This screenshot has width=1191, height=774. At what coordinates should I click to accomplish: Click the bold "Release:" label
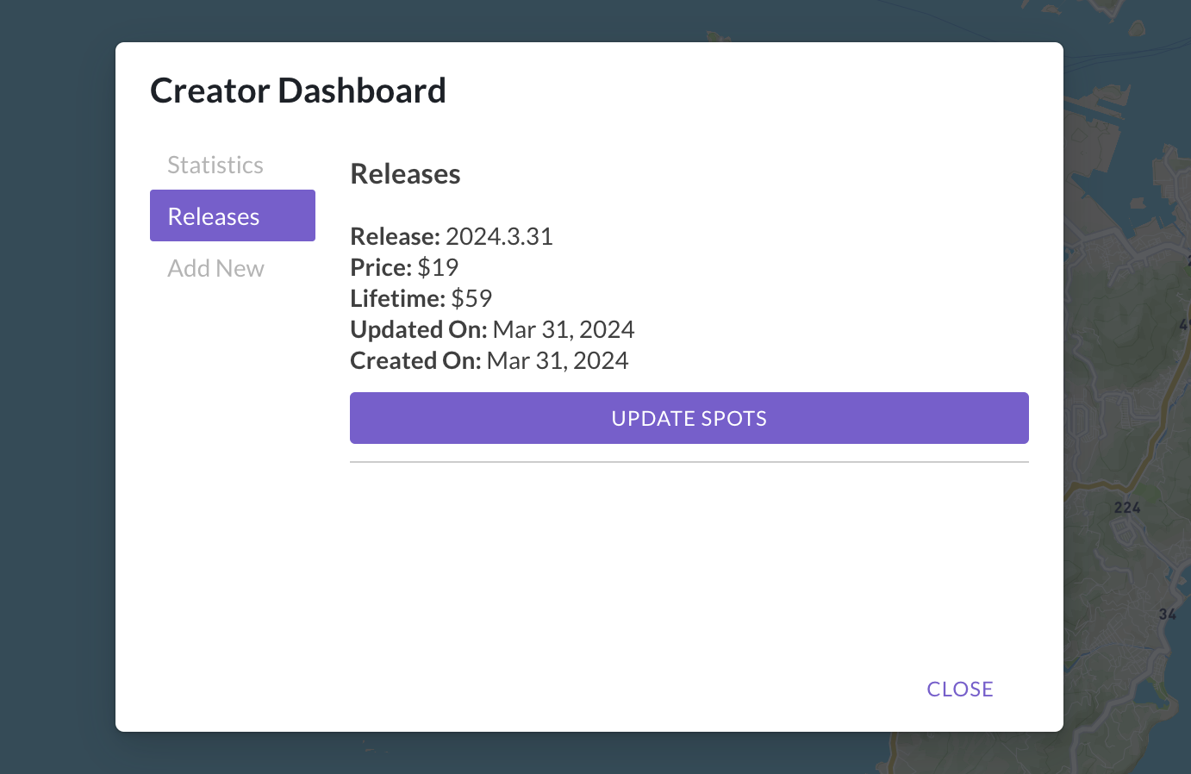[x=395, y=236]
